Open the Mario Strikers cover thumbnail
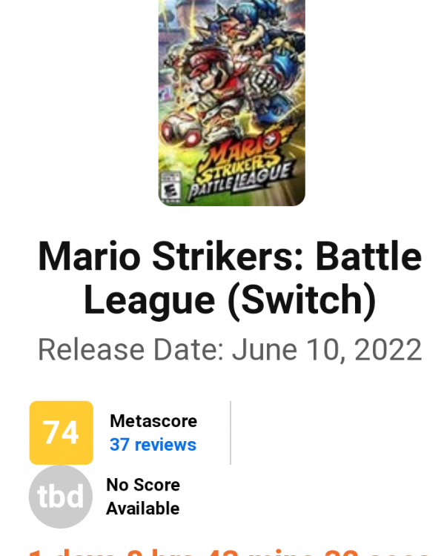The height and width of the screenshot is (556, 447). (231, 102)
